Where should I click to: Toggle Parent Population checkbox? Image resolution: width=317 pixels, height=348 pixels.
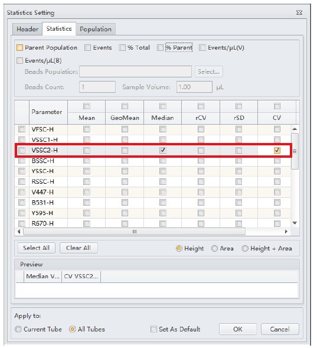tap(19, 47)
